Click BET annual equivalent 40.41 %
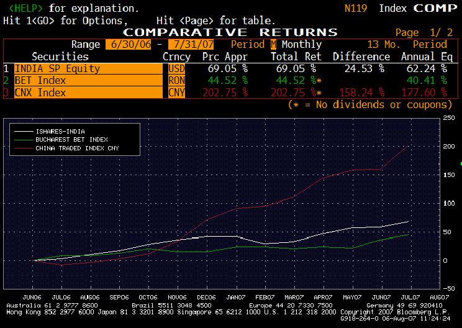The image size is (462, 328). [x=427, y=81]
